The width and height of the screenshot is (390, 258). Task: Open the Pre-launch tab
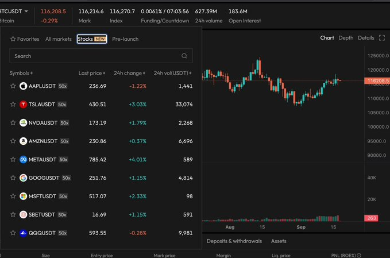125,39
